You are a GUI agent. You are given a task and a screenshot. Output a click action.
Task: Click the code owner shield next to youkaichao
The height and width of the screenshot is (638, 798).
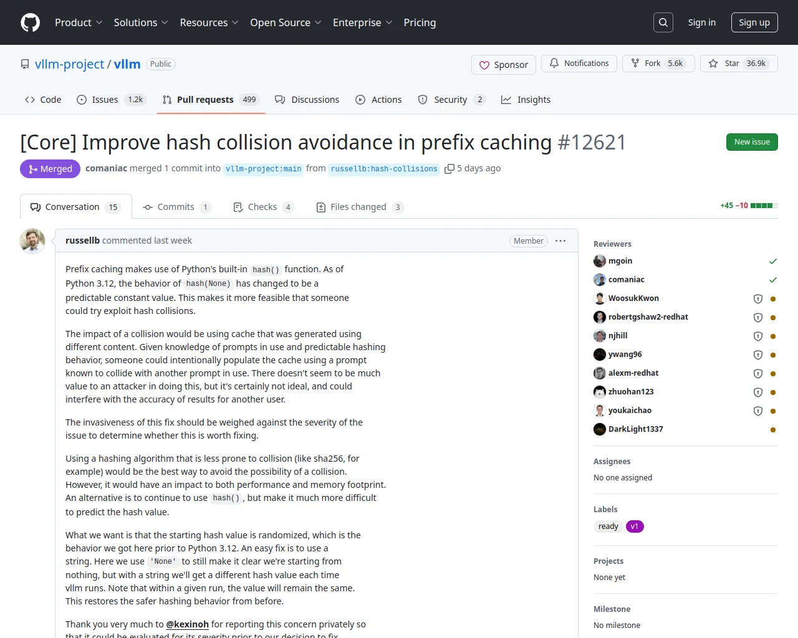(758, 411)
